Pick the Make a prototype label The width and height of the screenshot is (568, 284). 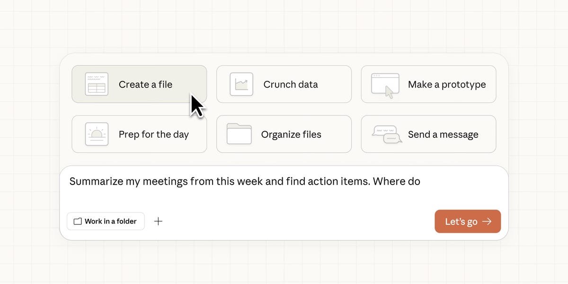(447, 84)
